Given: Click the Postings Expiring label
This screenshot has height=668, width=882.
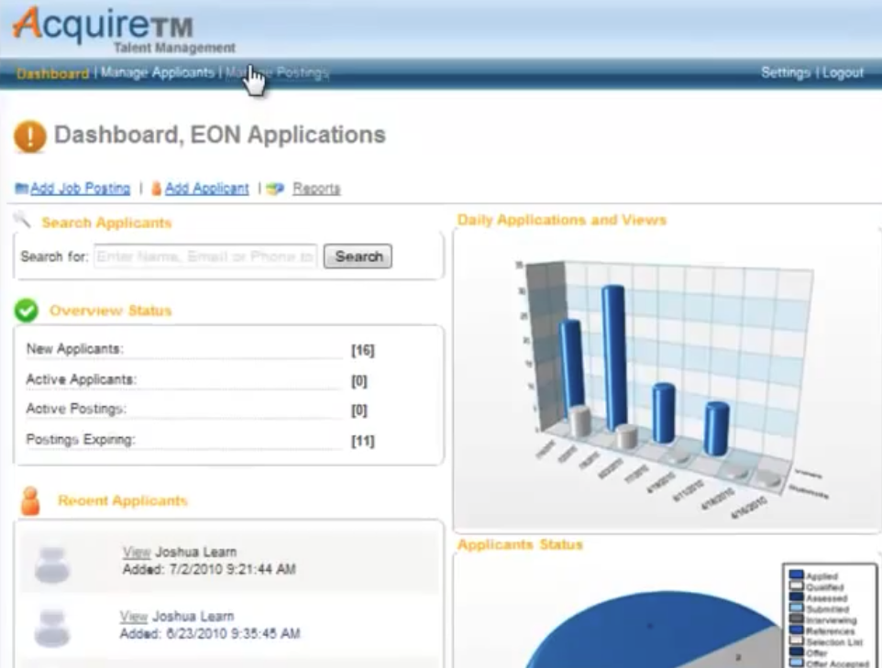Looking at the screenshot, I should pyautogui.click(x=81, y=439).
